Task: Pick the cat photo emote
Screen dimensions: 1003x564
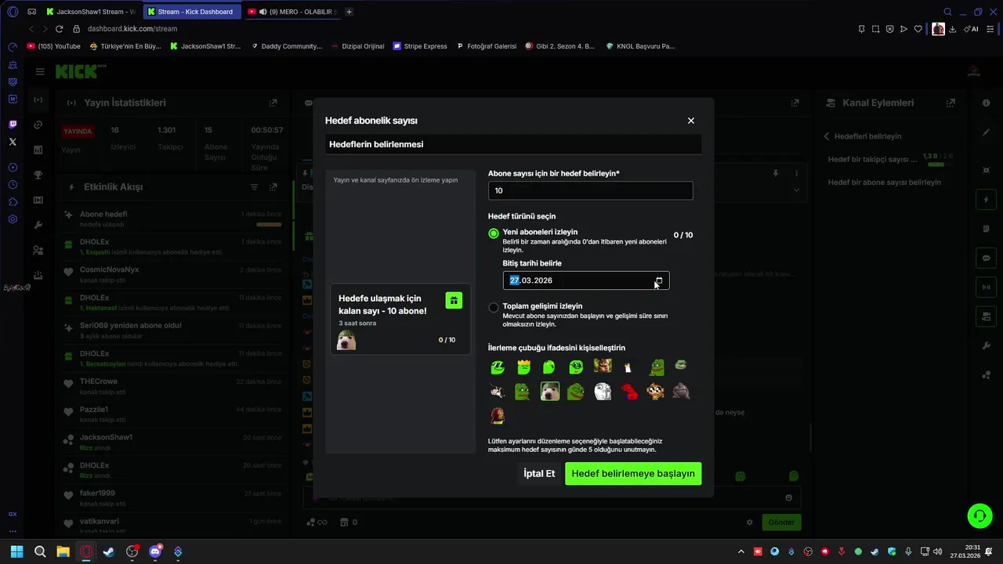Action: tap(603, 366)
